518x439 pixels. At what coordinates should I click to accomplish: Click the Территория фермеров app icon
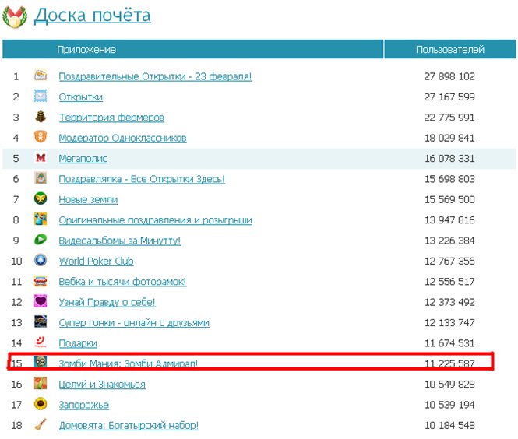pos(41,117)
